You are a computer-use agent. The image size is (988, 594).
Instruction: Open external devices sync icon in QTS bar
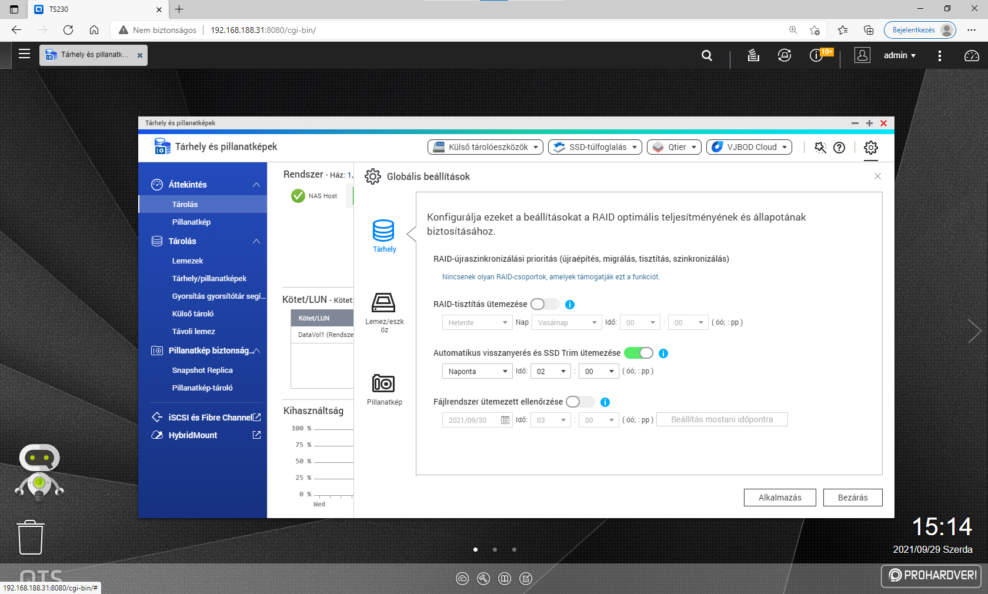(785, 55)
